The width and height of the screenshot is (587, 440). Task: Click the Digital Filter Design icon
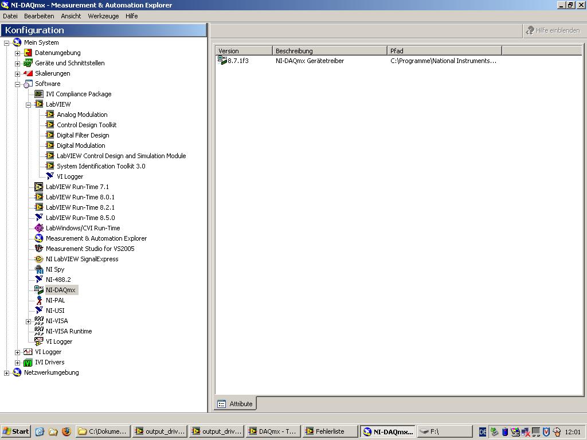50,135
